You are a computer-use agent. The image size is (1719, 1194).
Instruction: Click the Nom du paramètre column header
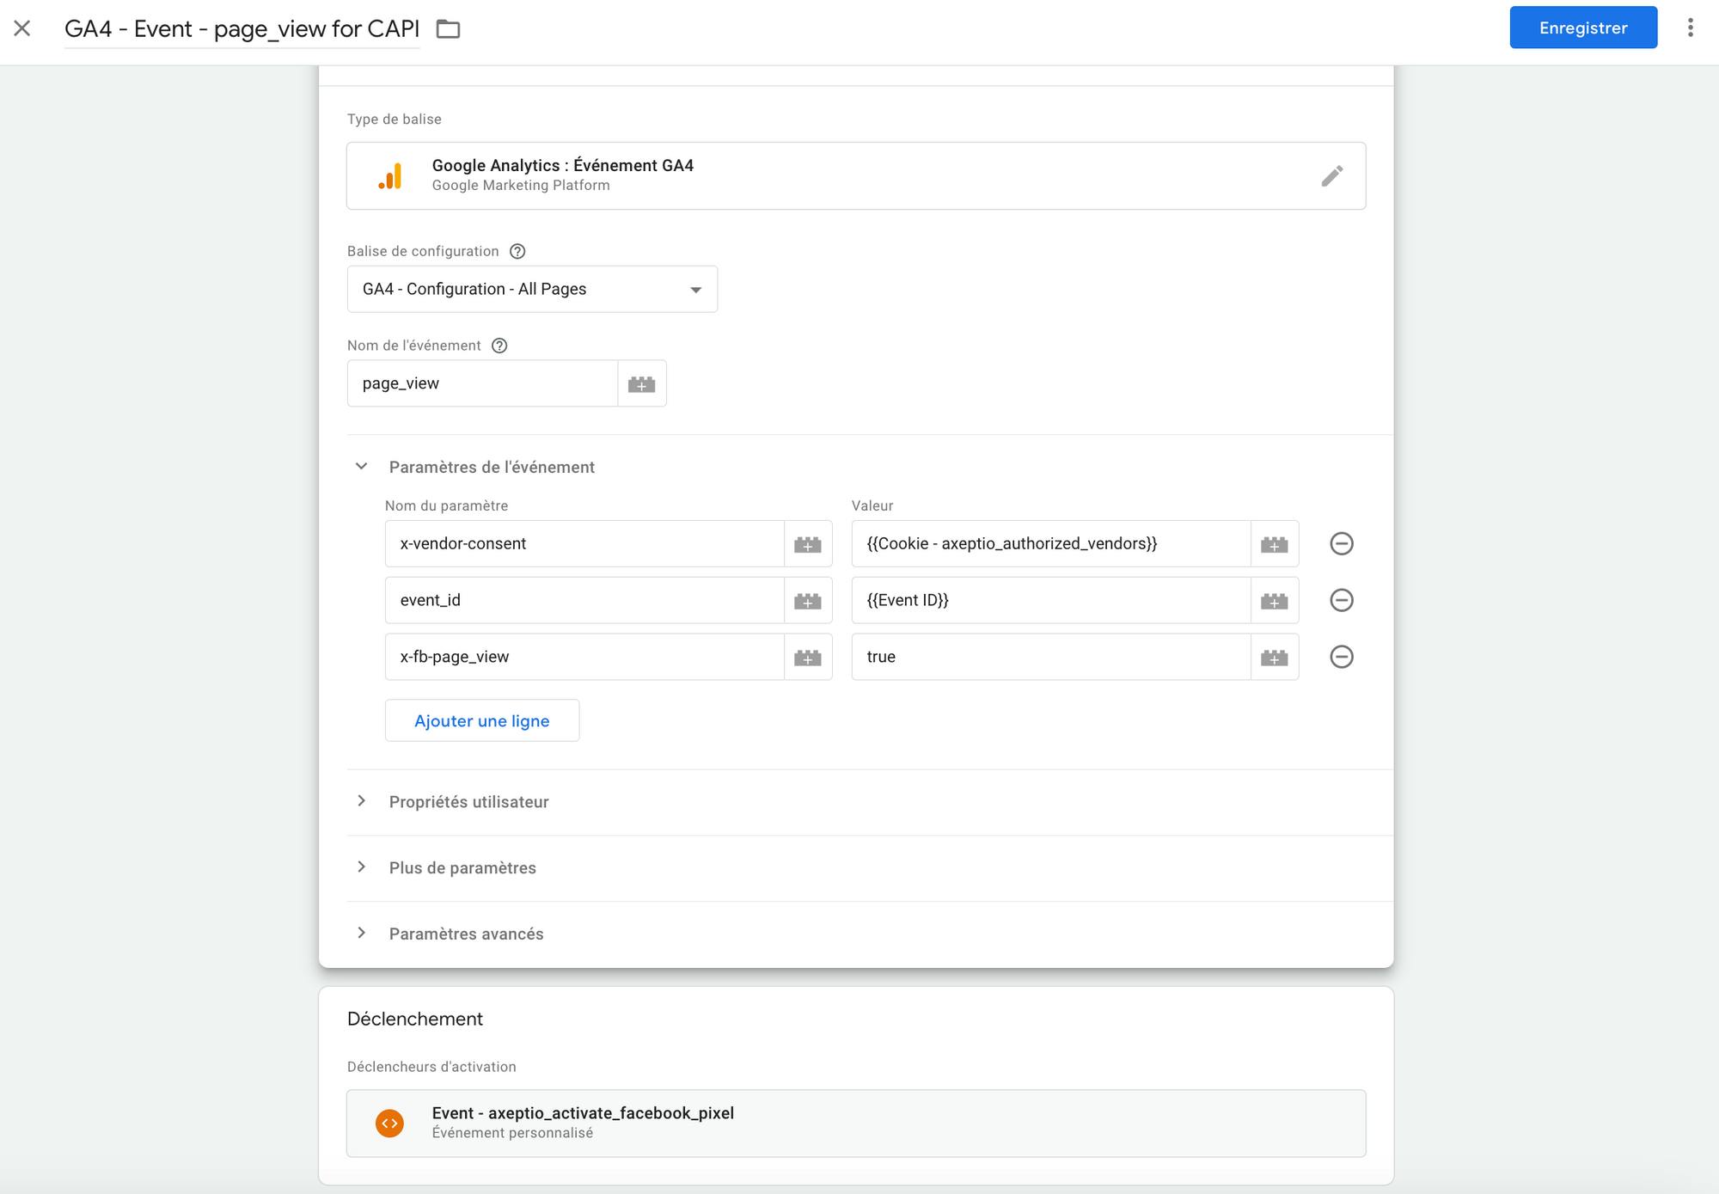(446, 505)
